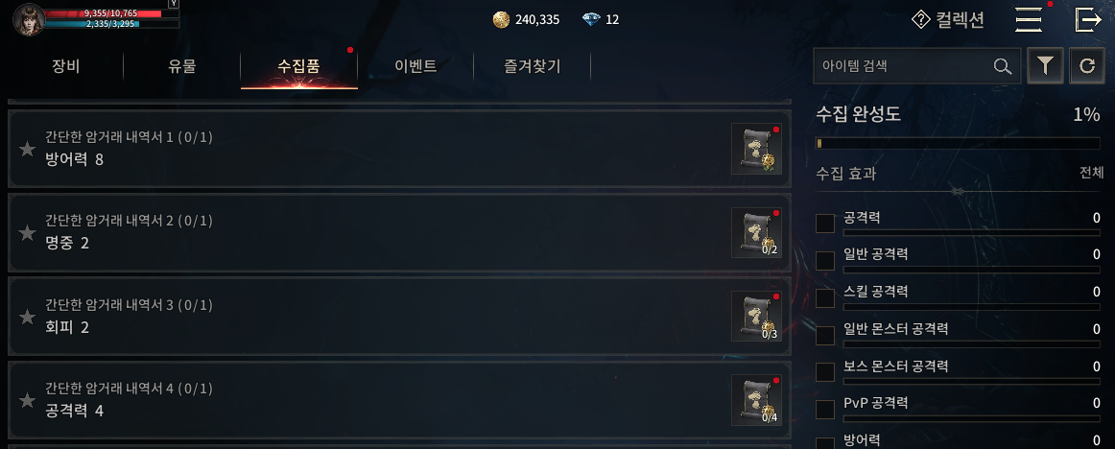Image resolution: width=1115 pixels, height=449 pixels.
Task: Open the filter funnel icon
Action: 1045,66
